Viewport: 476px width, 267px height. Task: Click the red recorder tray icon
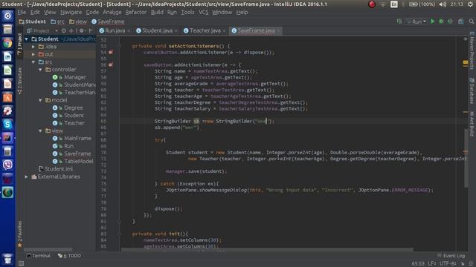pos(372,4)
